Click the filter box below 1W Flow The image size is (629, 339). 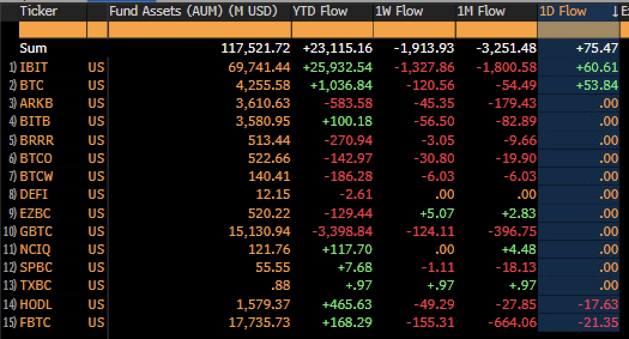pyautogui.click(x=415, y=30)
